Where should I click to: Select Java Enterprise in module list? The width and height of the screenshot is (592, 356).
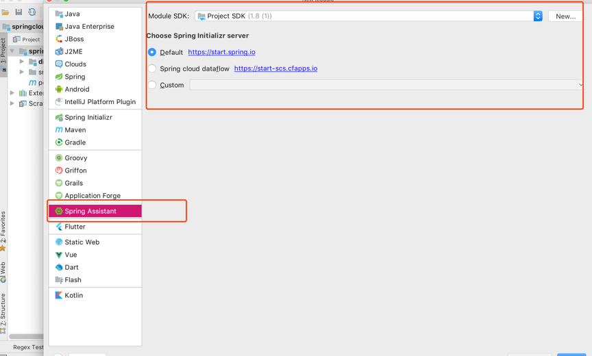click(x=95, y=27)
